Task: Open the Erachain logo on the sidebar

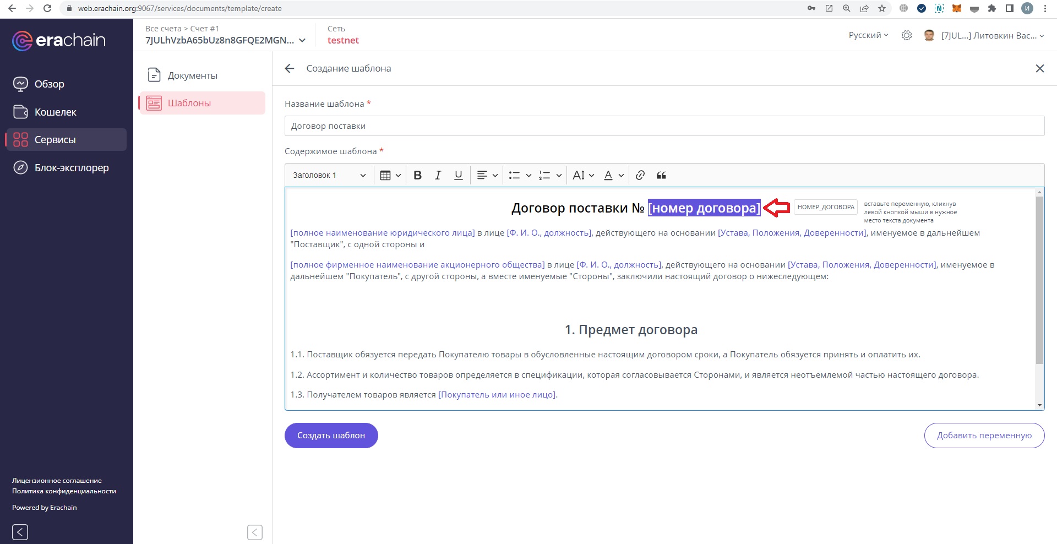Action: (x=59, y=40)
